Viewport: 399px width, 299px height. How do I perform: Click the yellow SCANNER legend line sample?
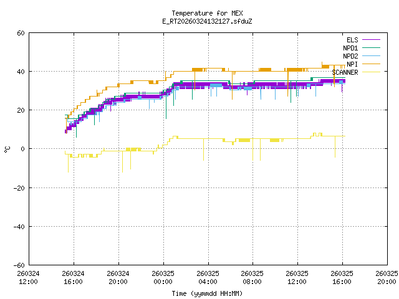(x=370, y=72)
